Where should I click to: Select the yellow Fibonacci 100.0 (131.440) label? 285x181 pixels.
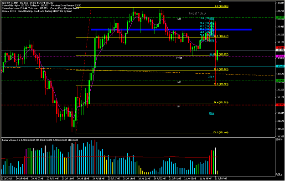tap(221, 133)
